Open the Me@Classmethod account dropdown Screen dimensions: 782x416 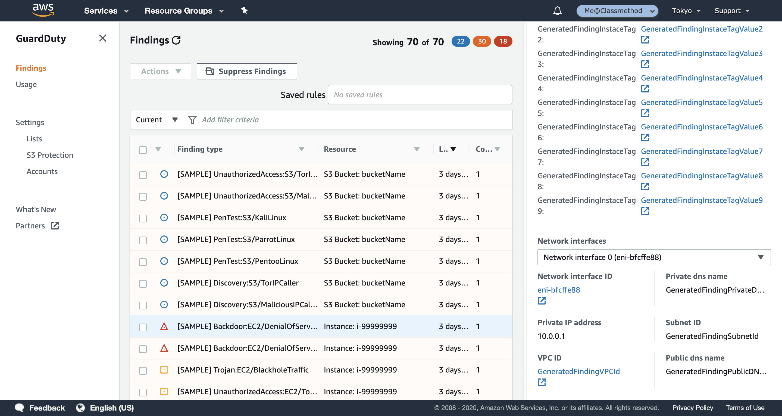coord(617,11)
